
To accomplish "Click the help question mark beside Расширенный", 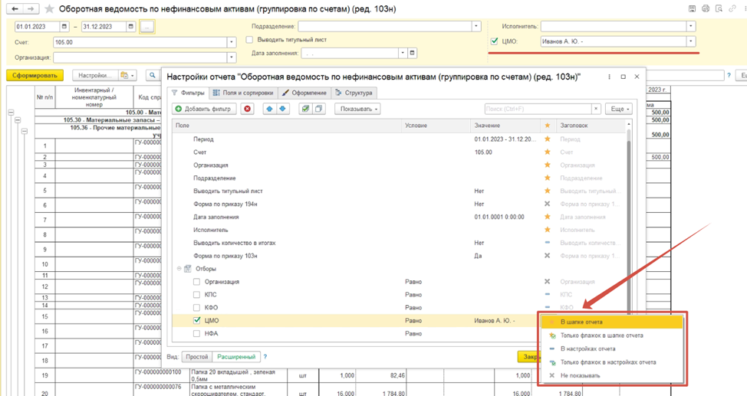I will (265, 356).
